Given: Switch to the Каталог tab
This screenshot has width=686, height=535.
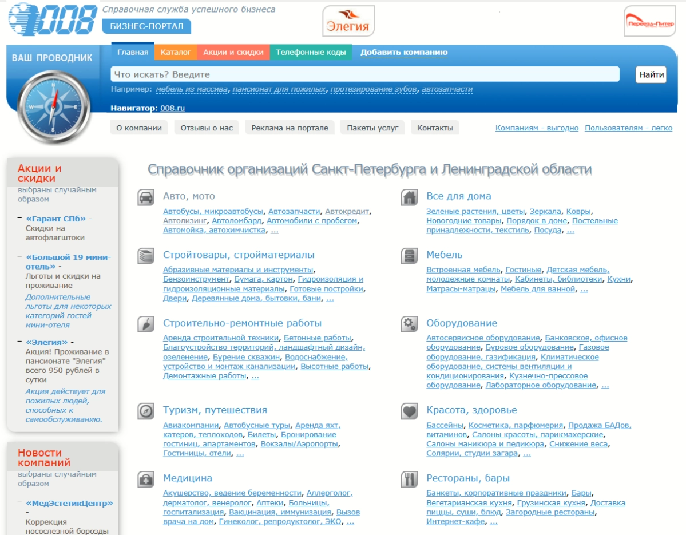Looking at the screenshot, I should pyautogui.click(x=176, y=53).
